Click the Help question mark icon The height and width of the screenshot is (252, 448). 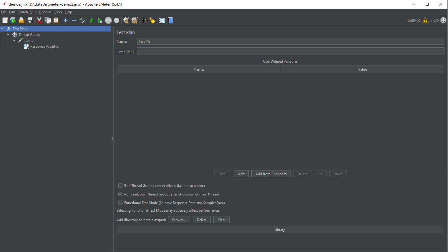(x=171, y=20)
